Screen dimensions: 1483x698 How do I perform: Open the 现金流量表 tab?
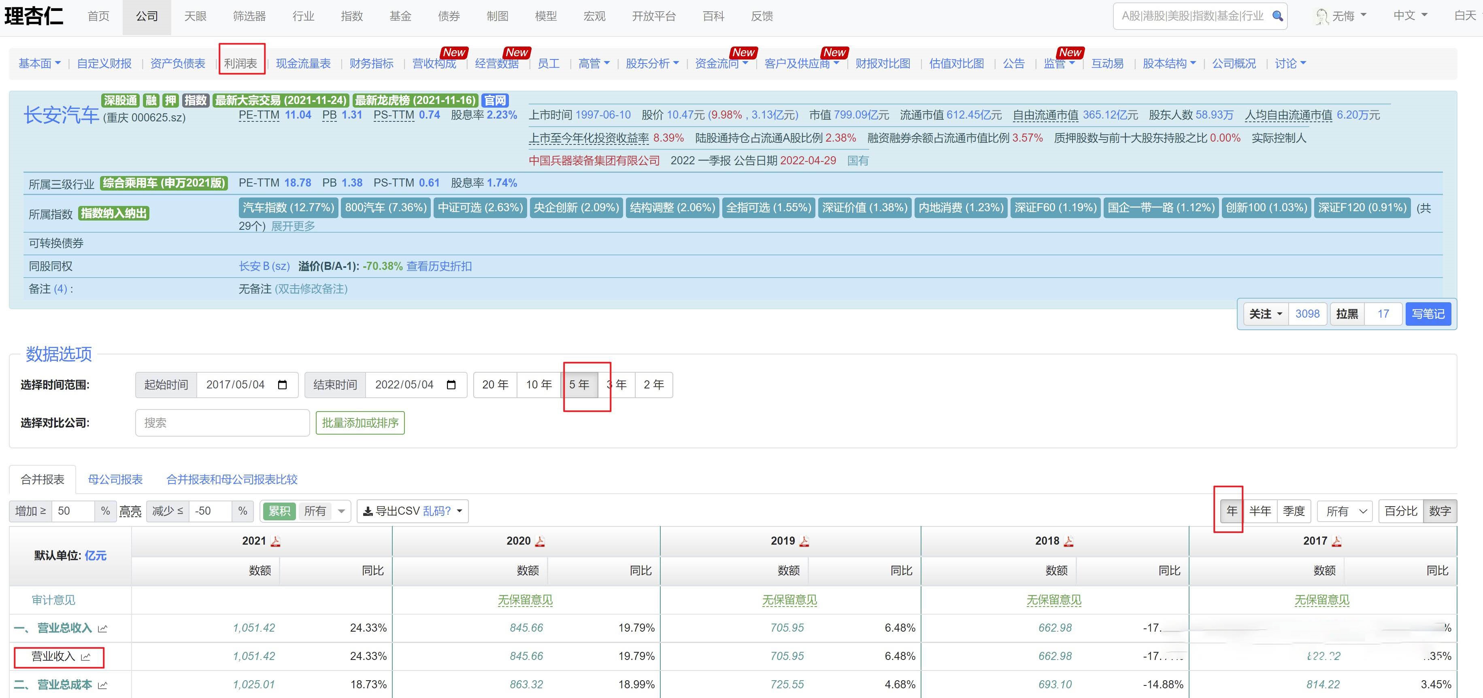click(303, 63)
